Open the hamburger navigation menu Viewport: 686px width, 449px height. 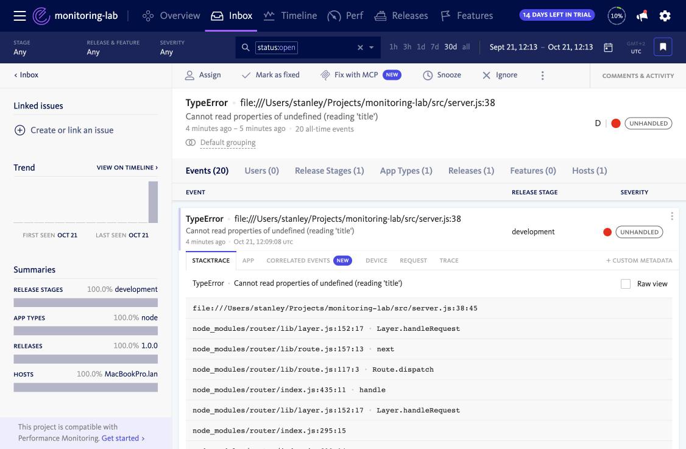tap(19, 16)
